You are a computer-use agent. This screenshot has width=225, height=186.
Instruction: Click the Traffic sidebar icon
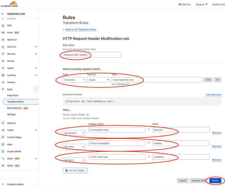tap(3, 130)
